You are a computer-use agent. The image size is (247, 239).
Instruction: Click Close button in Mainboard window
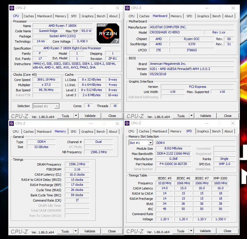[228, 116]
